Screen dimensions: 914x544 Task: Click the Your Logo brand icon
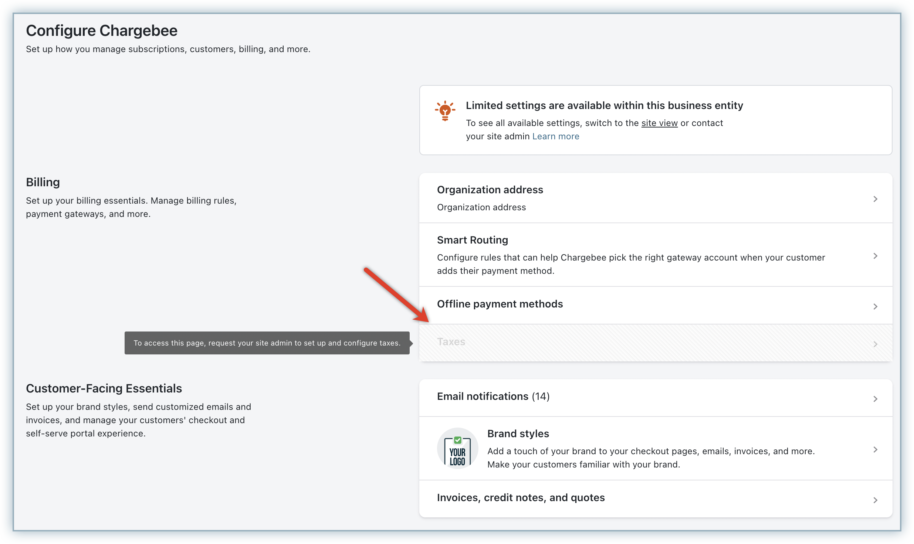[x=457, y=448]
